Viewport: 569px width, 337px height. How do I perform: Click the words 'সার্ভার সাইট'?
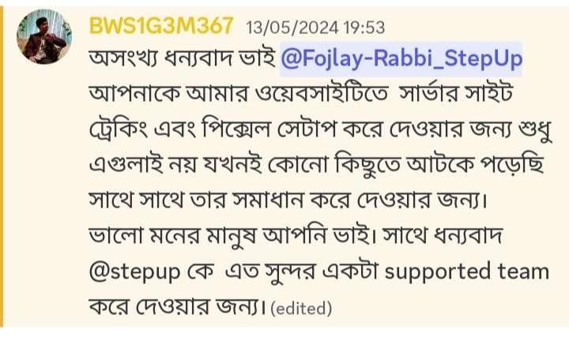tap(455, 93)
